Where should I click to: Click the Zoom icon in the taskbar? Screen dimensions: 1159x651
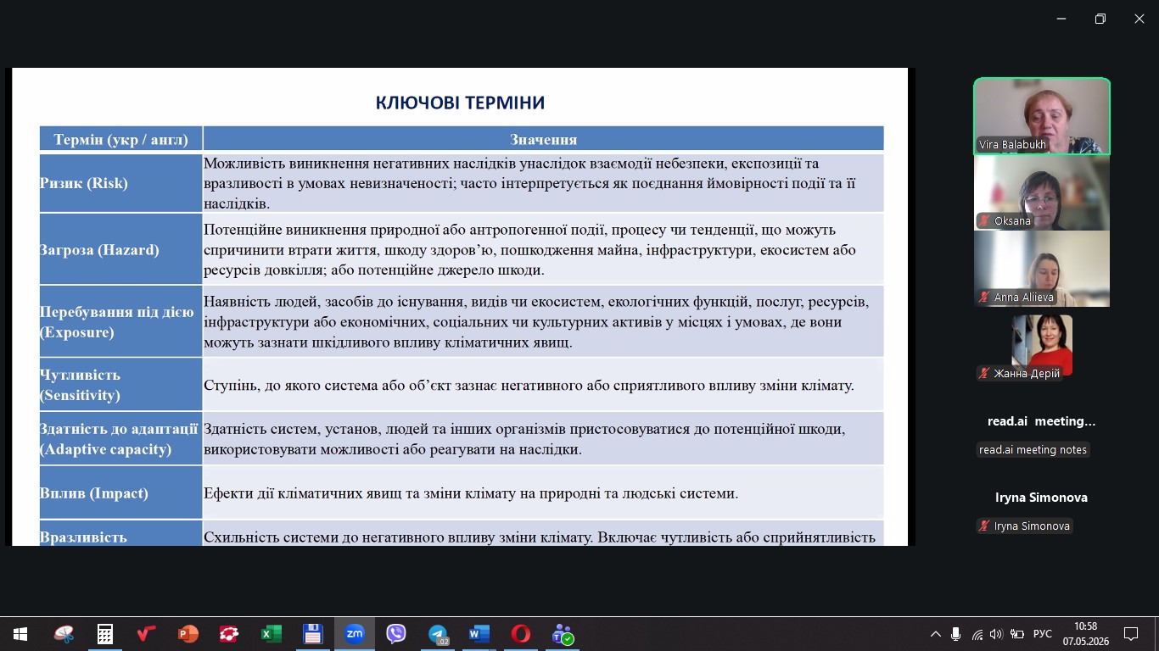(x=354, y=634)
